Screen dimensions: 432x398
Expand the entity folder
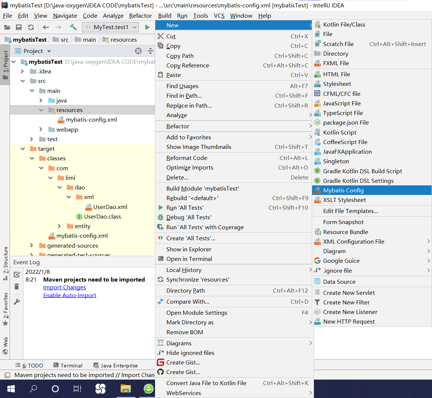coord(59,226)
